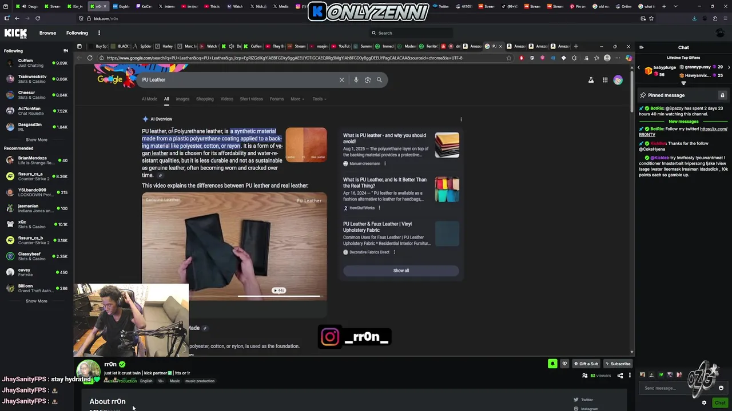732x411 pixels.
Task: Reload the outer browser page
Action: pyautogui.click(x=38, y=18)
